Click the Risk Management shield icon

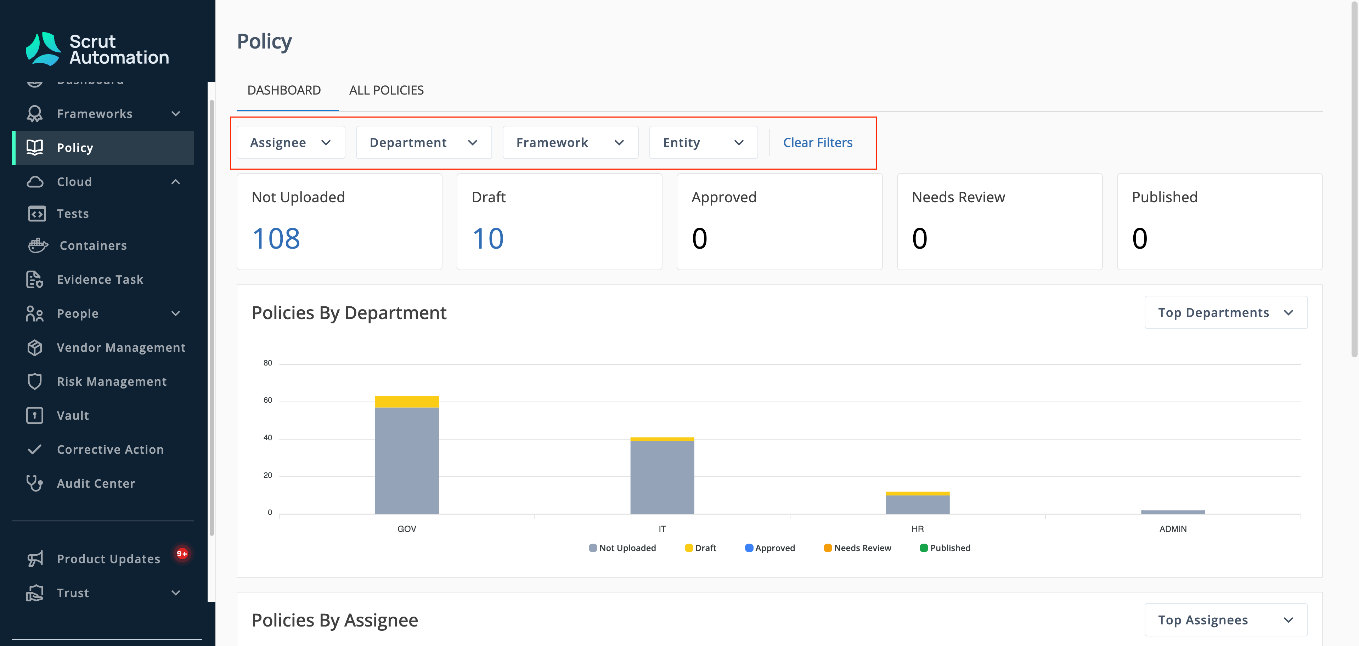point(35,381)
